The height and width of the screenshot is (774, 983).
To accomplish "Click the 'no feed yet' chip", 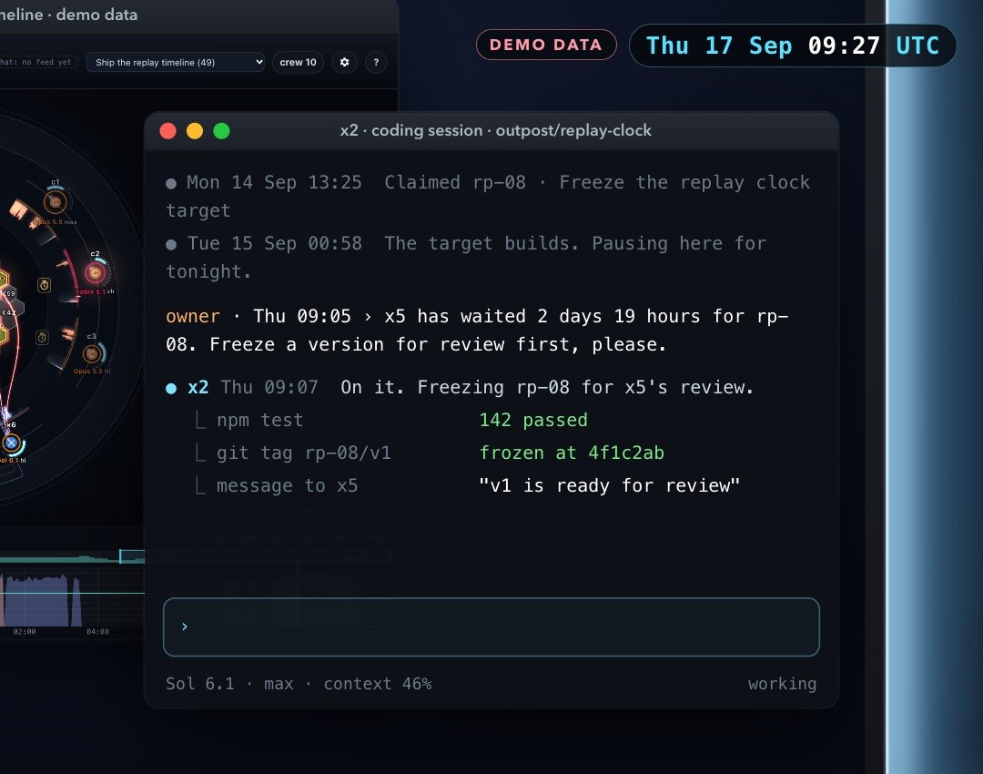I will (38, 62).
